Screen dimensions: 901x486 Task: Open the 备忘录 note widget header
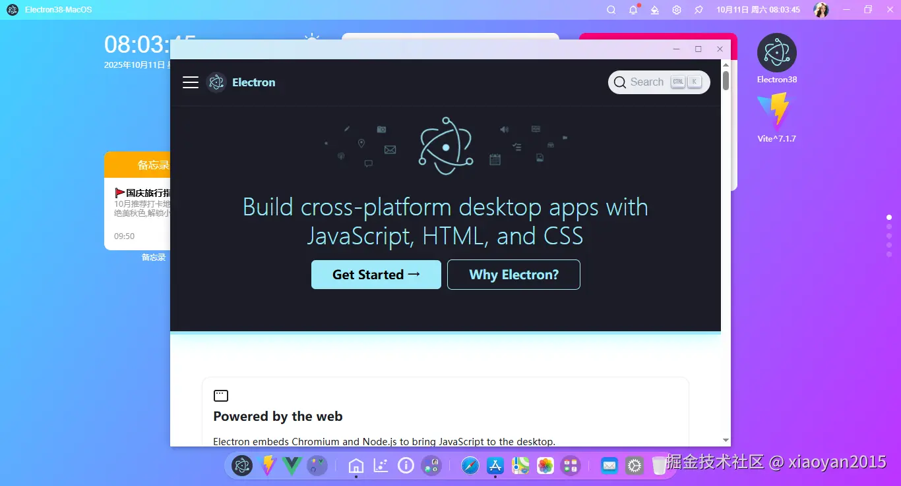[137, 165]
